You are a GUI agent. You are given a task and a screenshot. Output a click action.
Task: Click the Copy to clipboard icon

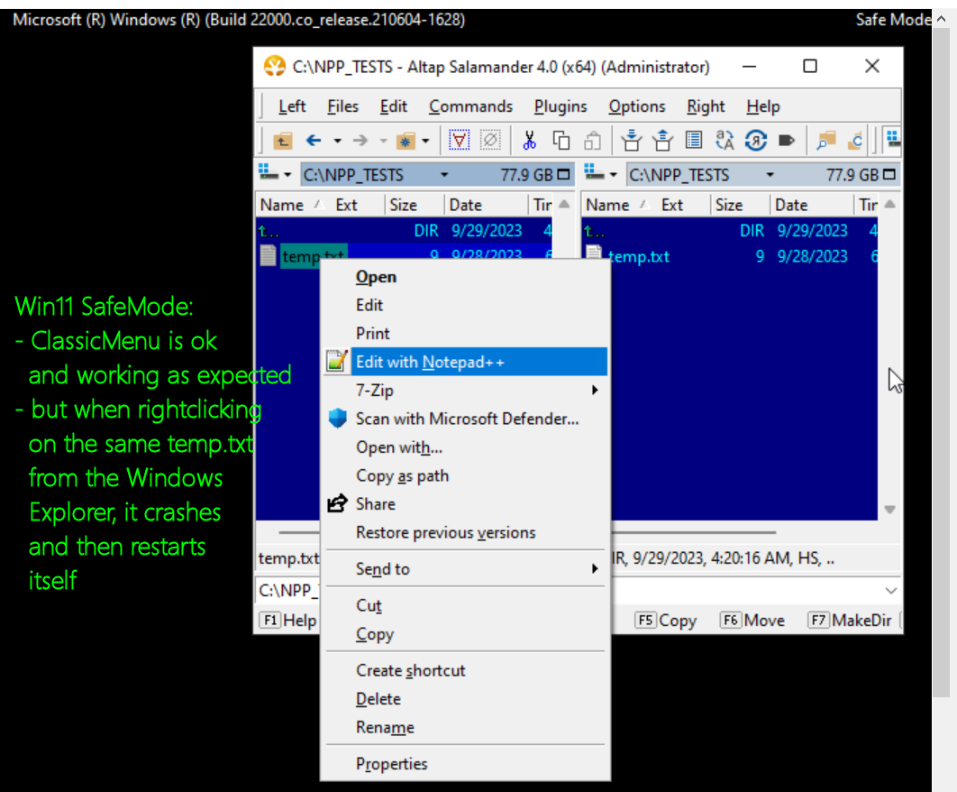pos(561,141)
